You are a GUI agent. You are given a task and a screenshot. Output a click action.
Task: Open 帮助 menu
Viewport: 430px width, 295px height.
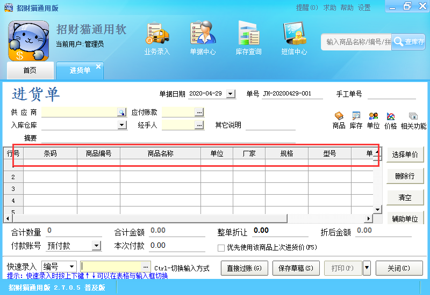(347, 8)
